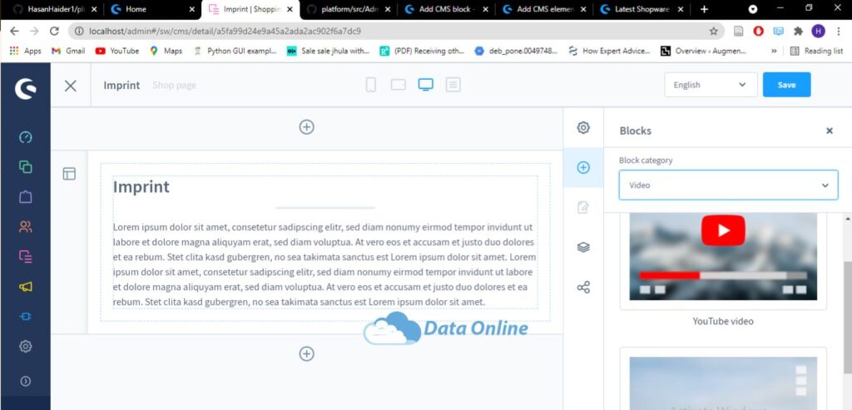852x410 pixels.
Task: Open the Block category Video dropdown
Action: coord(728,185)
